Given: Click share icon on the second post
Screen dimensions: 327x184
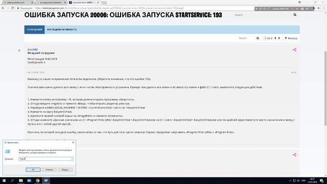Looking at the screenshot, I should [294, 155].
